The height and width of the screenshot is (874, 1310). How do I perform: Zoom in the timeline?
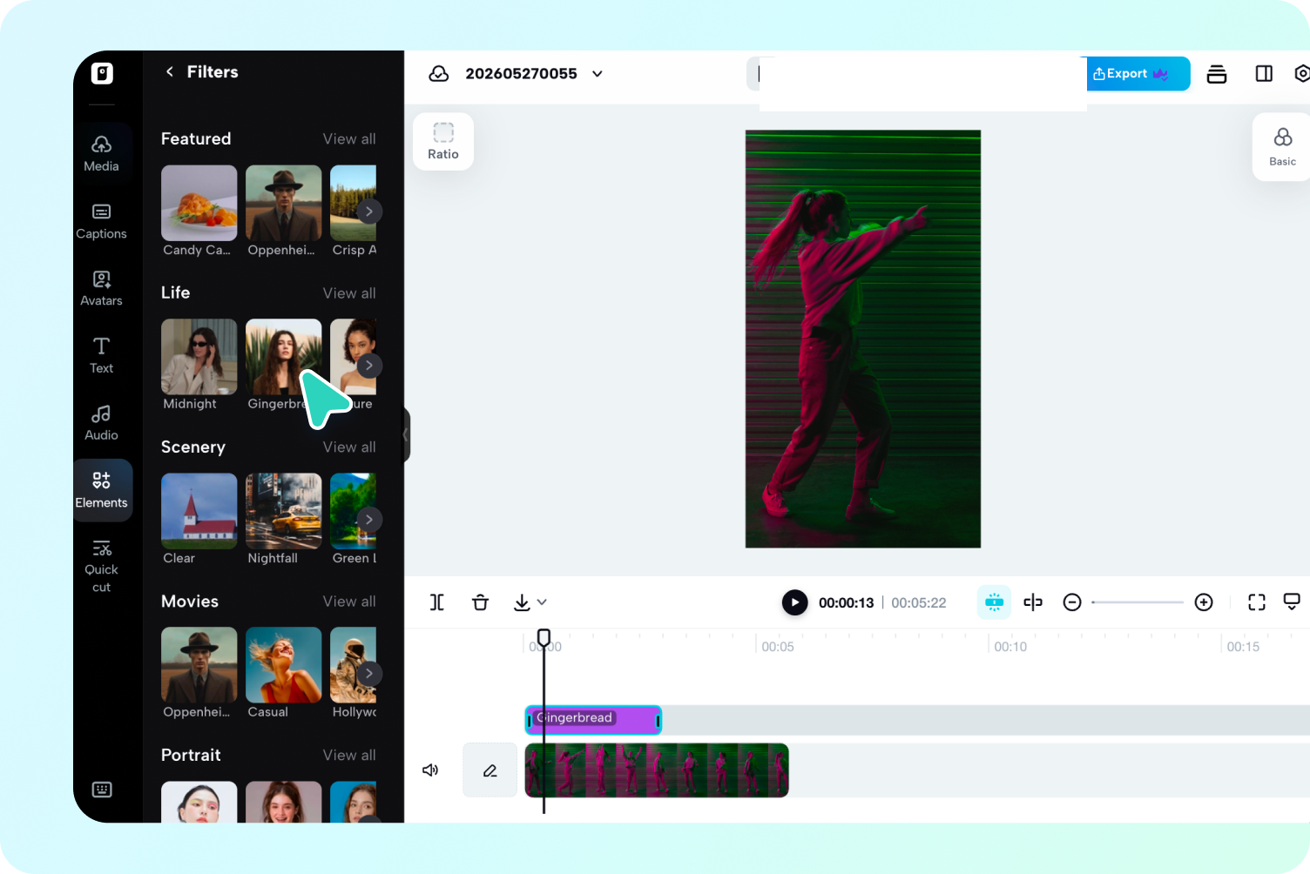(1204, 602)
